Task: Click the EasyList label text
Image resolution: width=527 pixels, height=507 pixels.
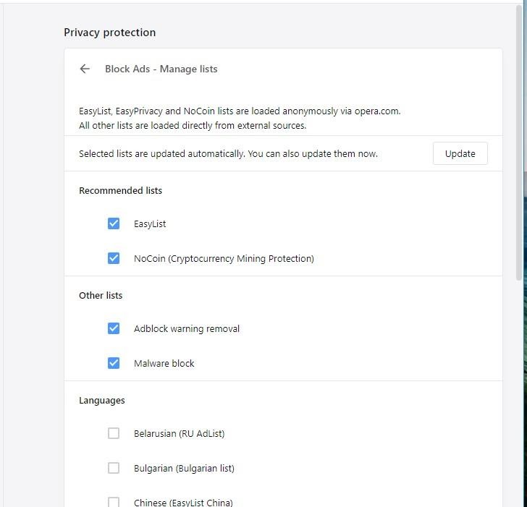Action: point(150,224)
